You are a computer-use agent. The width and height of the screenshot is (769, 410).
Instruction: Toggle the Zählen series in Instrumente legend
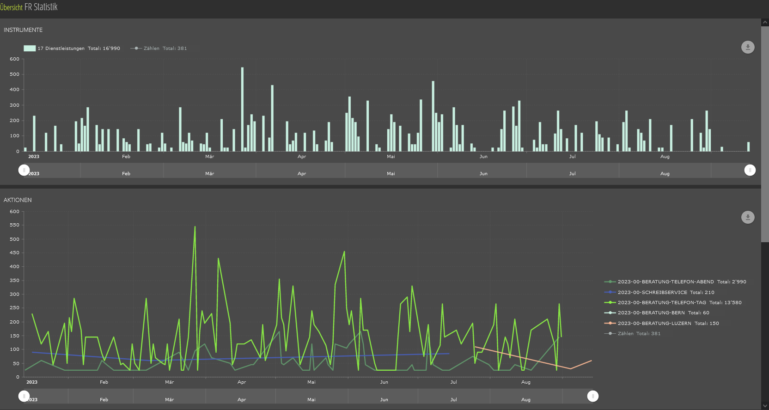coord(159,49)
